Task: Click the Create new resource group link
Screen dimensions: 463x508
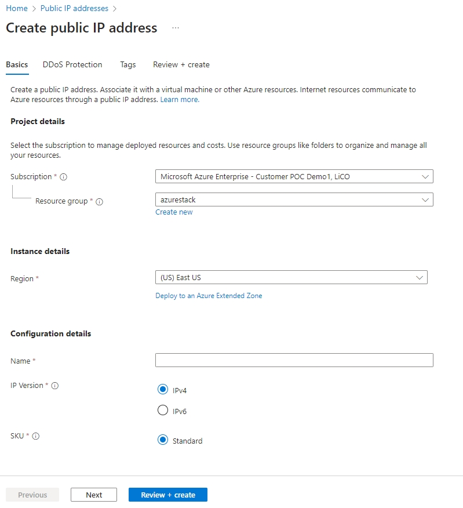Action: 174,212
